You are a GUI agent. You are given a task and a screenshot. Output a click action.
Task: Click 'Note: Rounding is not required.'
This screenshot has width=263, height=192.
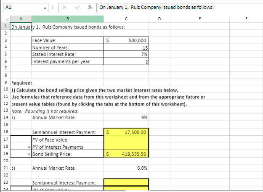(x=45, y=111)
